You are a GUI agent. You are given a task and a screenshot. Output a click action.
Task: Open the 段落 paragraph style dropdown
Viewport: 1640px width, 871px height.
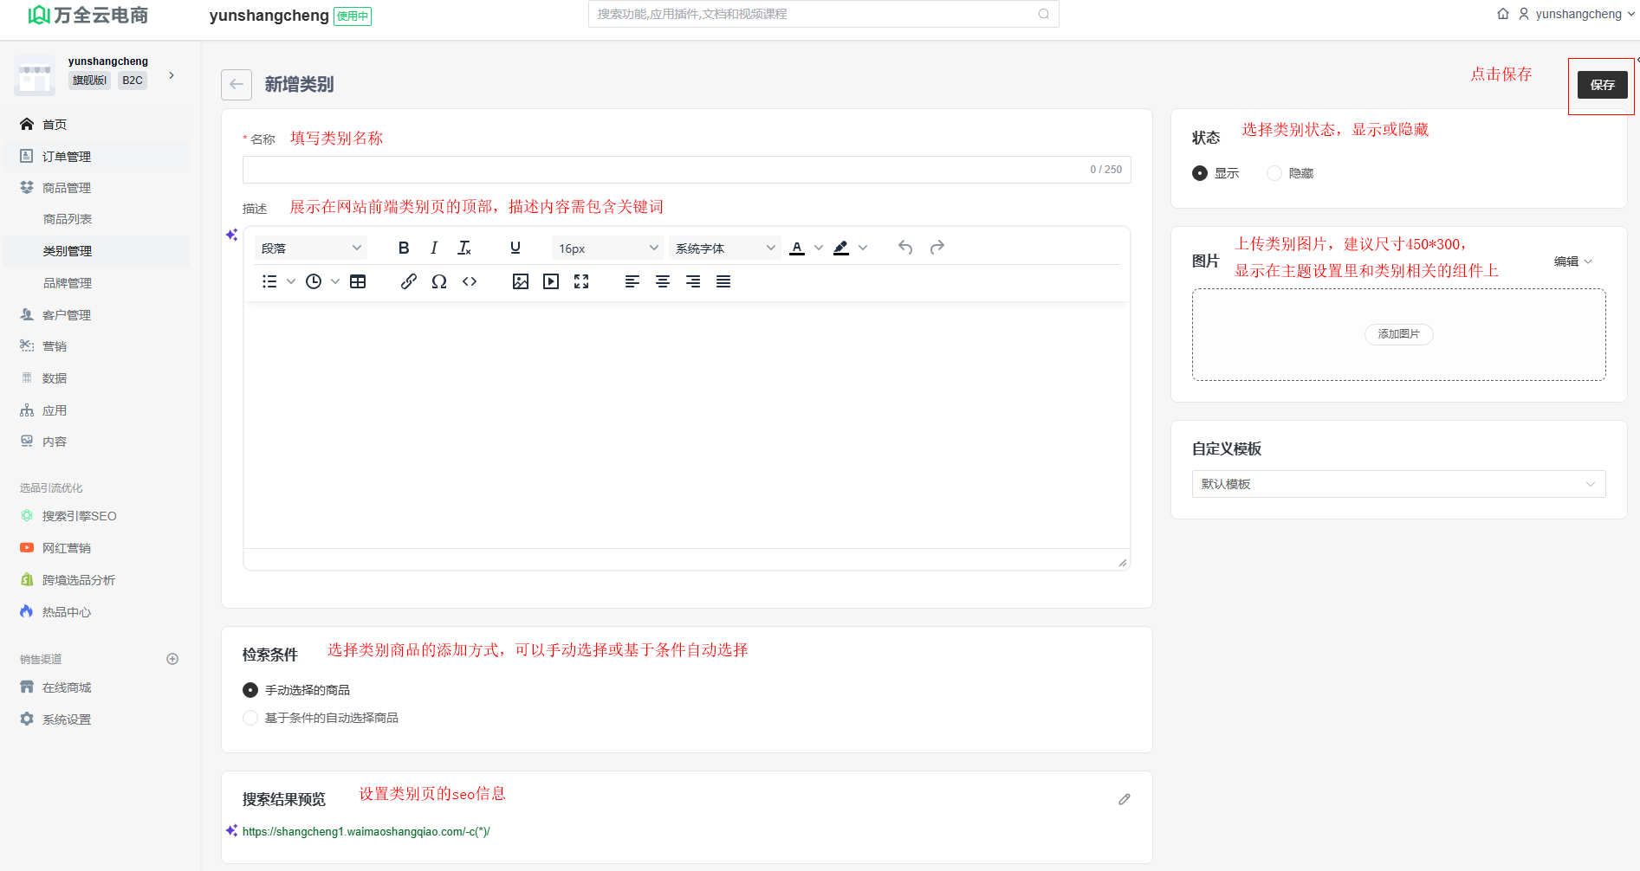point(311,248)
